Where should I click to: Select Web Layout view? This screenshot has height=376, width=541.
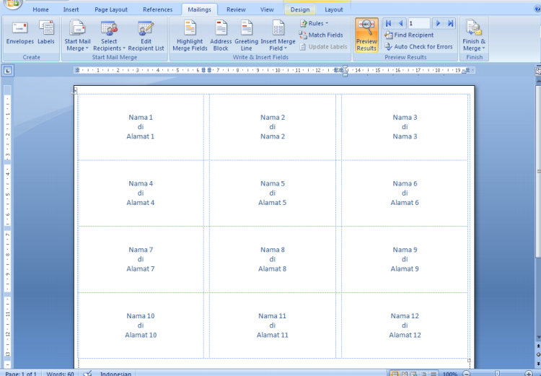(414, 374)
